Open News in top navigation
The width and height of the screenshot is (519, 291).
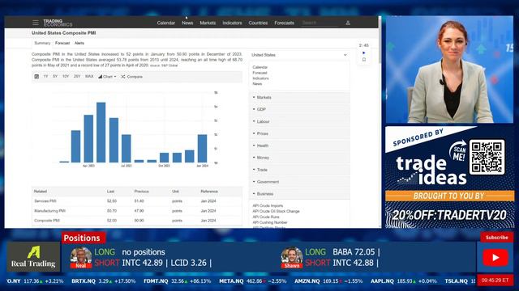click(x=187, y=23)
